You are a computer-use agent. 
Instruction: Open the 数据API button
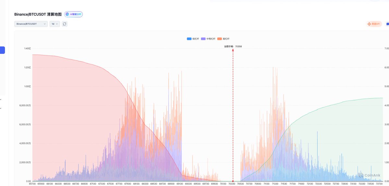[x=374, y=24]
